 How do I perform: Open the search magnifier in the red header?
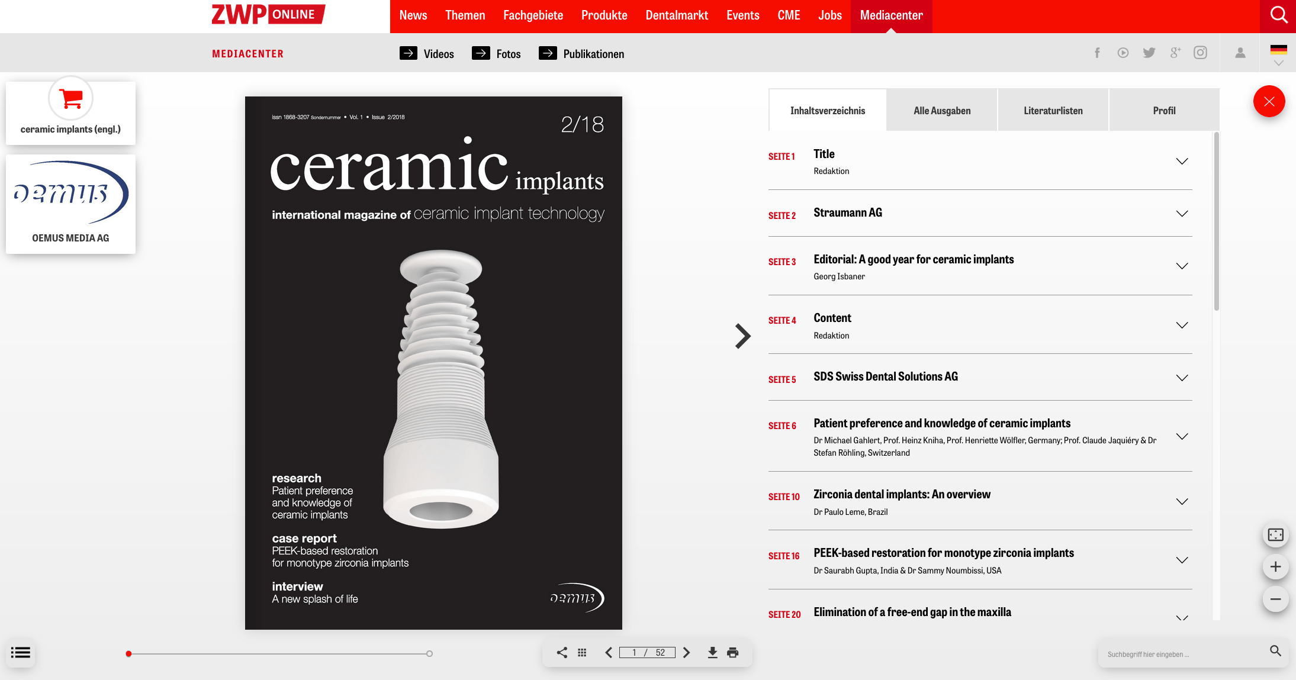[x=1278, y=15]
